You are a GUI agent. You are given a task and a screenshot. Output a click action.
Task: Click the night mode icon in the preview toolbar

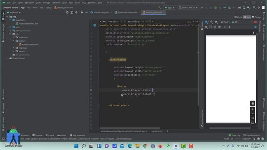pos(217,22)
